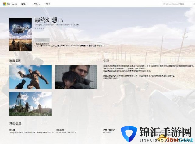Open the giant titan battle screenshot
The width and height of the screenshot is (195, 144).
30,77
